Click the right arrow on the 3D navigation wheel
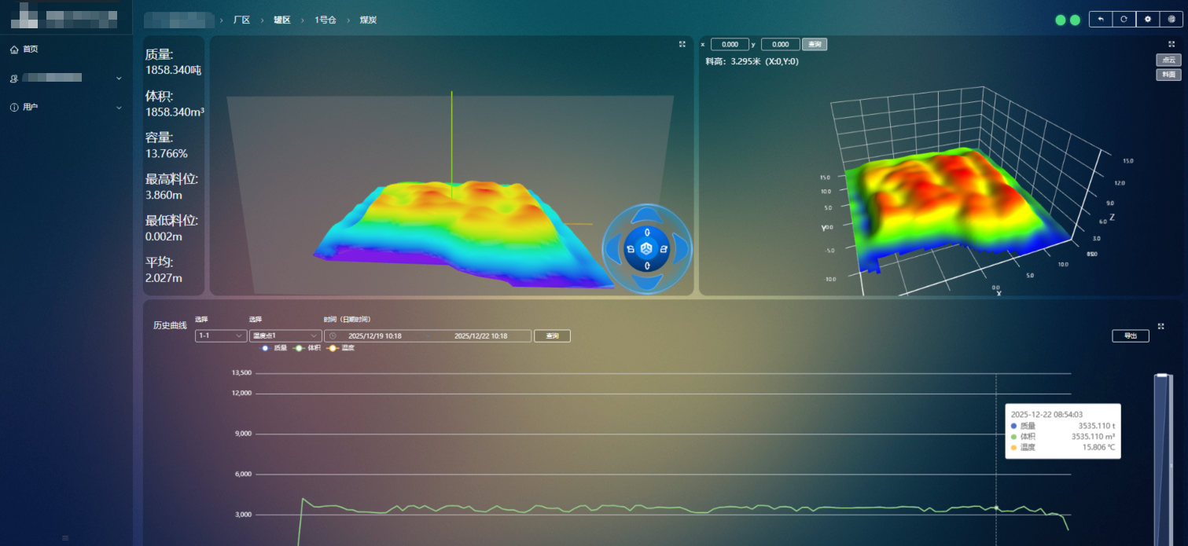The image size is (1188, 546). (x=682, y=249)
